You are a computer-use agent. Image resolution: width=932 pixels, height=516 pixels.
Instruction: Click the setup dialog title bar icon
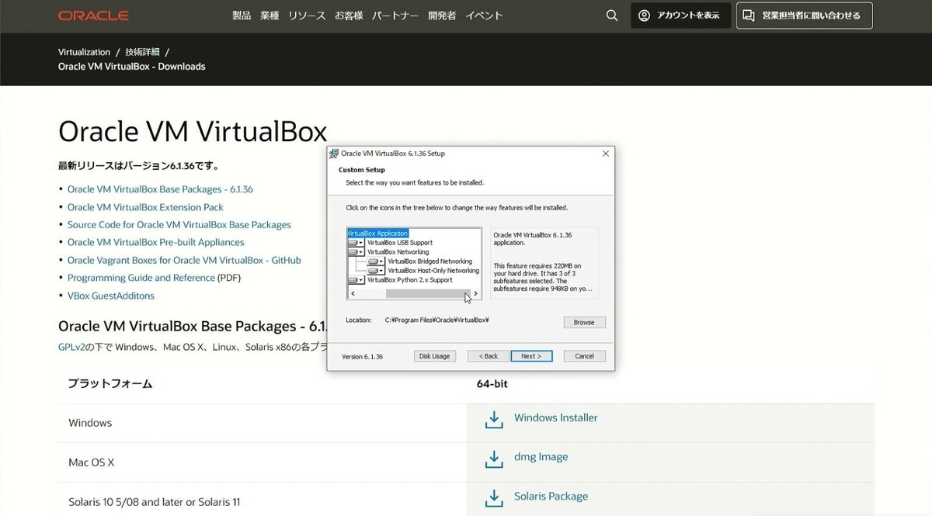click(x=334, y=154)
